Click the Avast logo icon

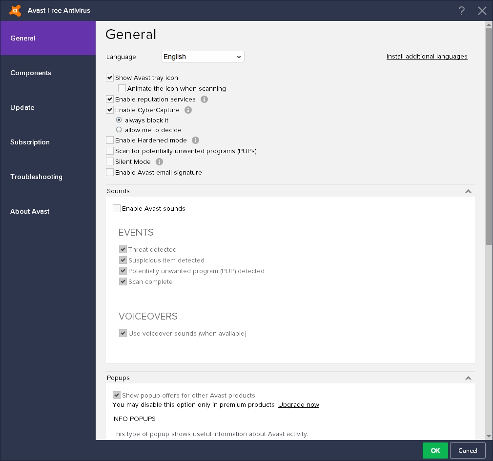15,10
